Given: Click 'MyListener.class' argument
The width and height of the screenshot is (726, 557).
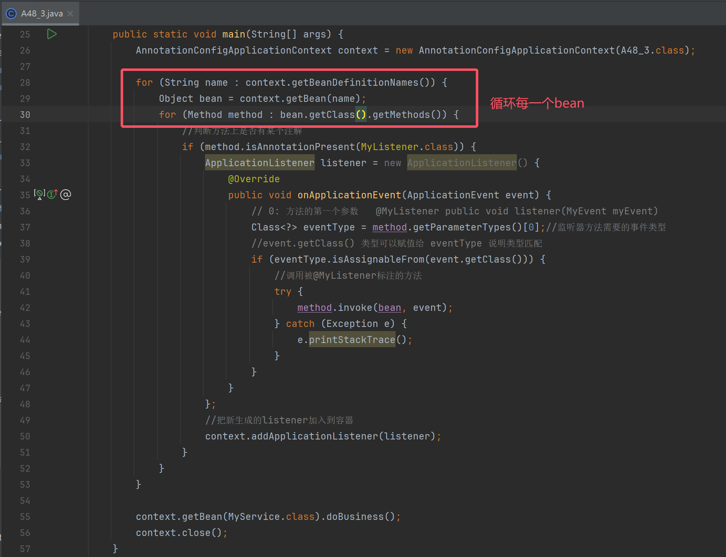Looking at the screenshot, I should click(x=407, y=147).
